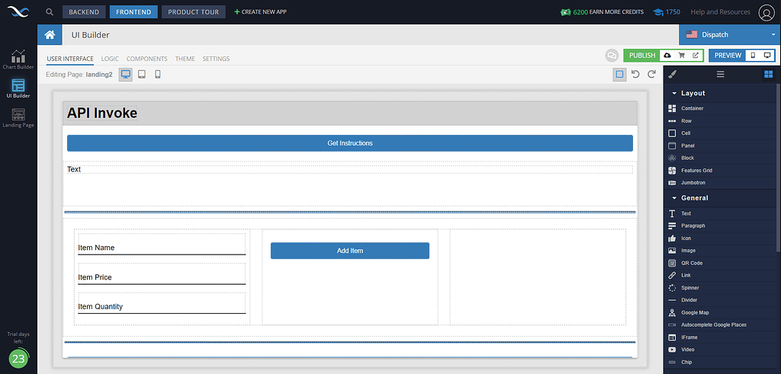781x374 pixels.
Task: Go to home via house icon
Action: (50, 35)
